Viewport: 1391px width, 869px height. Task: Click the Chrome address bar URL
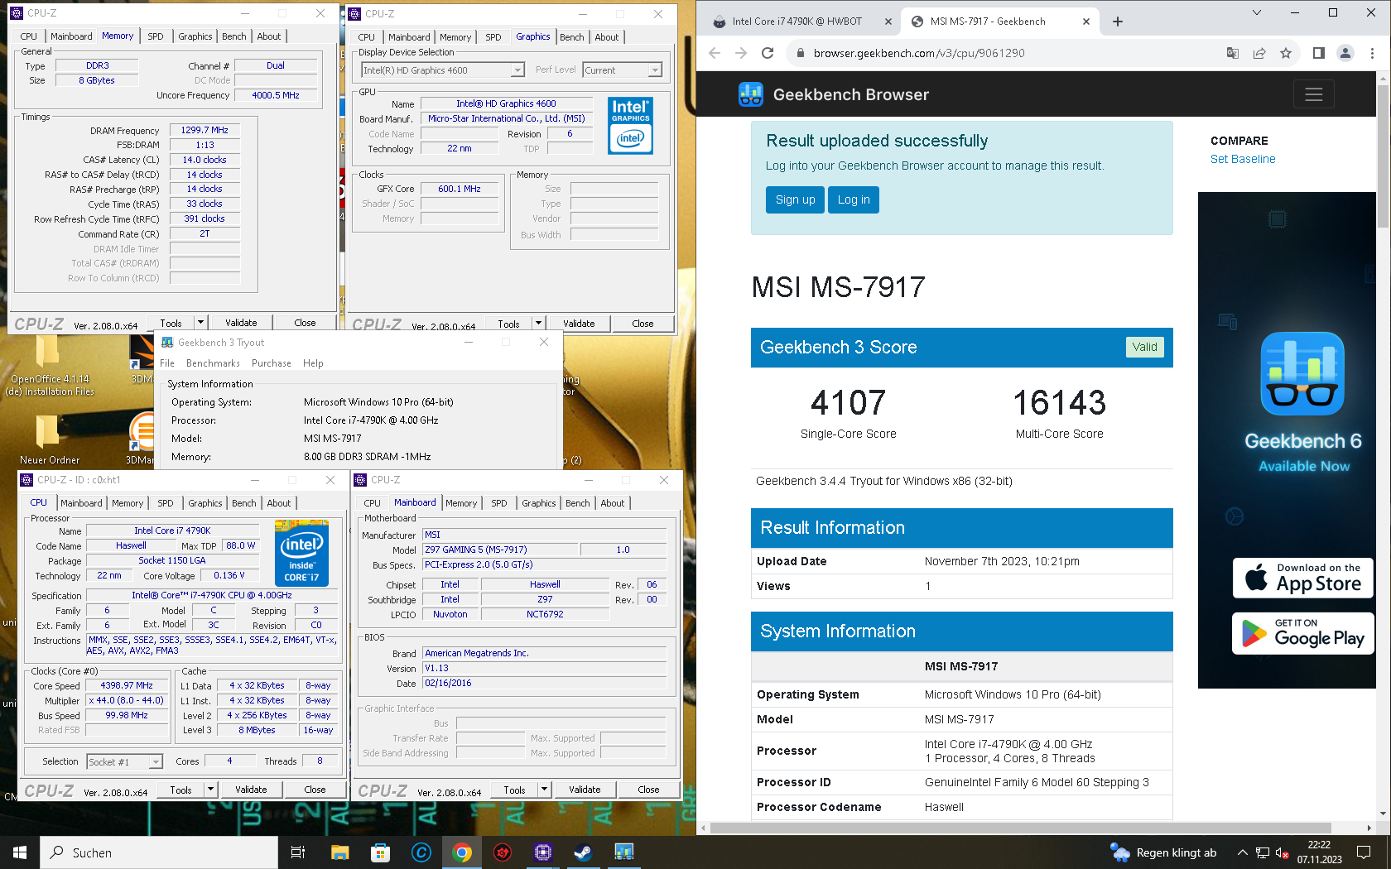[x=919, y=53]
